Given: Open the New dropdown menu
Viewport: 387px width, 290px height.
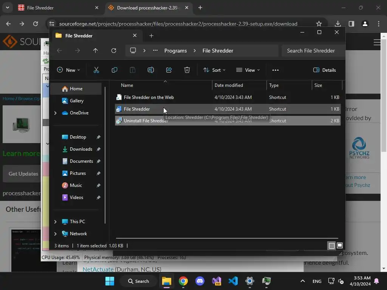Looking at the screenshot, I should [x=68, y=70].
